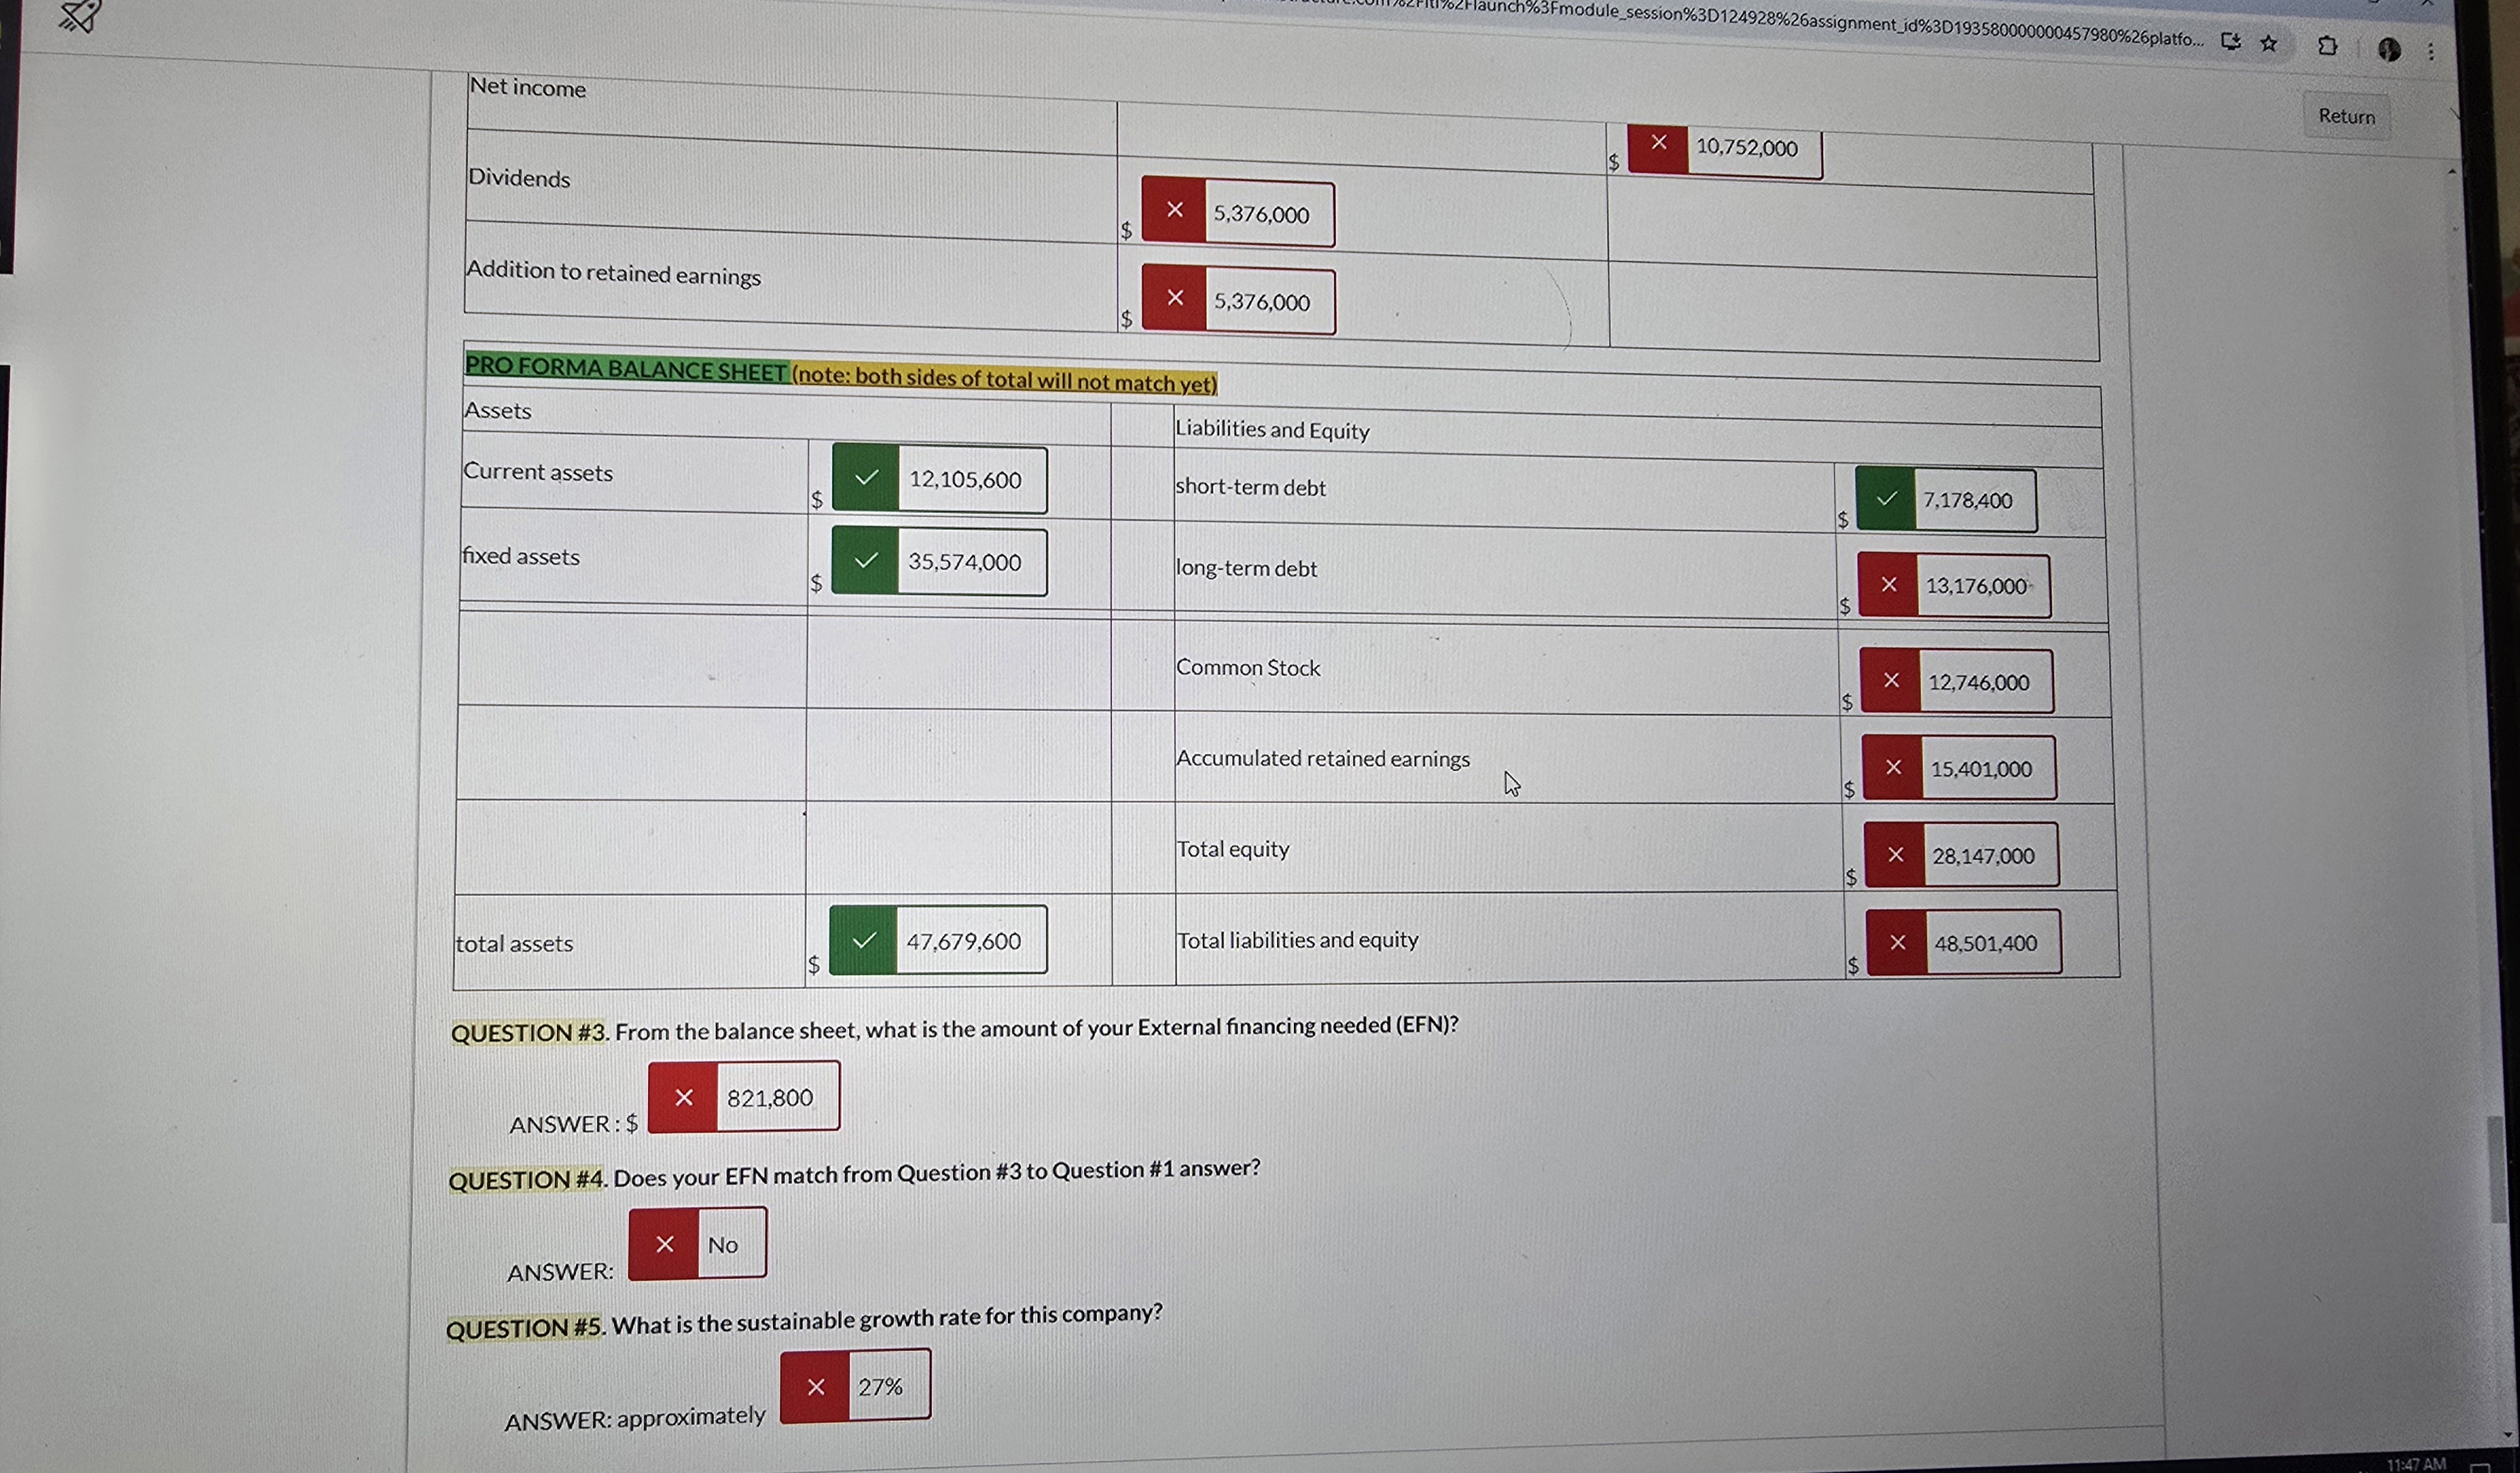Bookmark this page with the star icon
2520x1473 pixels.
tap(2268, 43)
